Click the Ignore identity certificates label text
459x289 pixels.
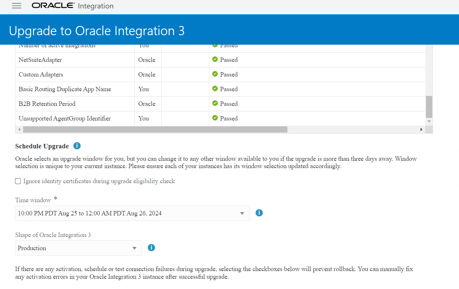pyautogui.click(x=99, y=181)
